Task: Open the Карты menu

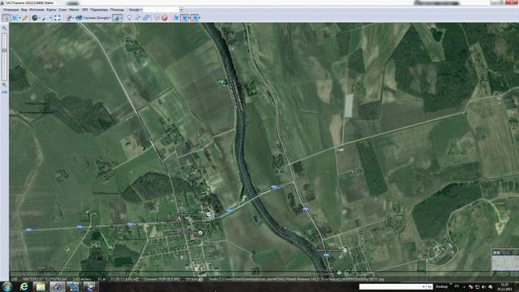Action: tap(51, 10)
